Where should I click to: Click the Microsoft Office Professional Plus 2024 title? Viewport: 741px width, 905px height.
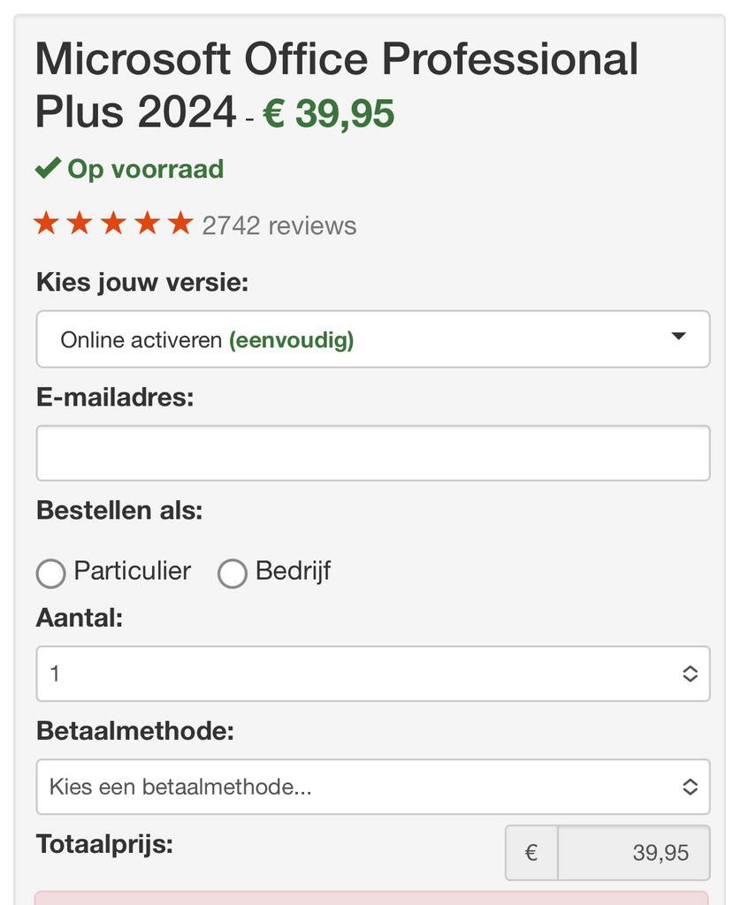pyautogui.click(x=338, y=58)
